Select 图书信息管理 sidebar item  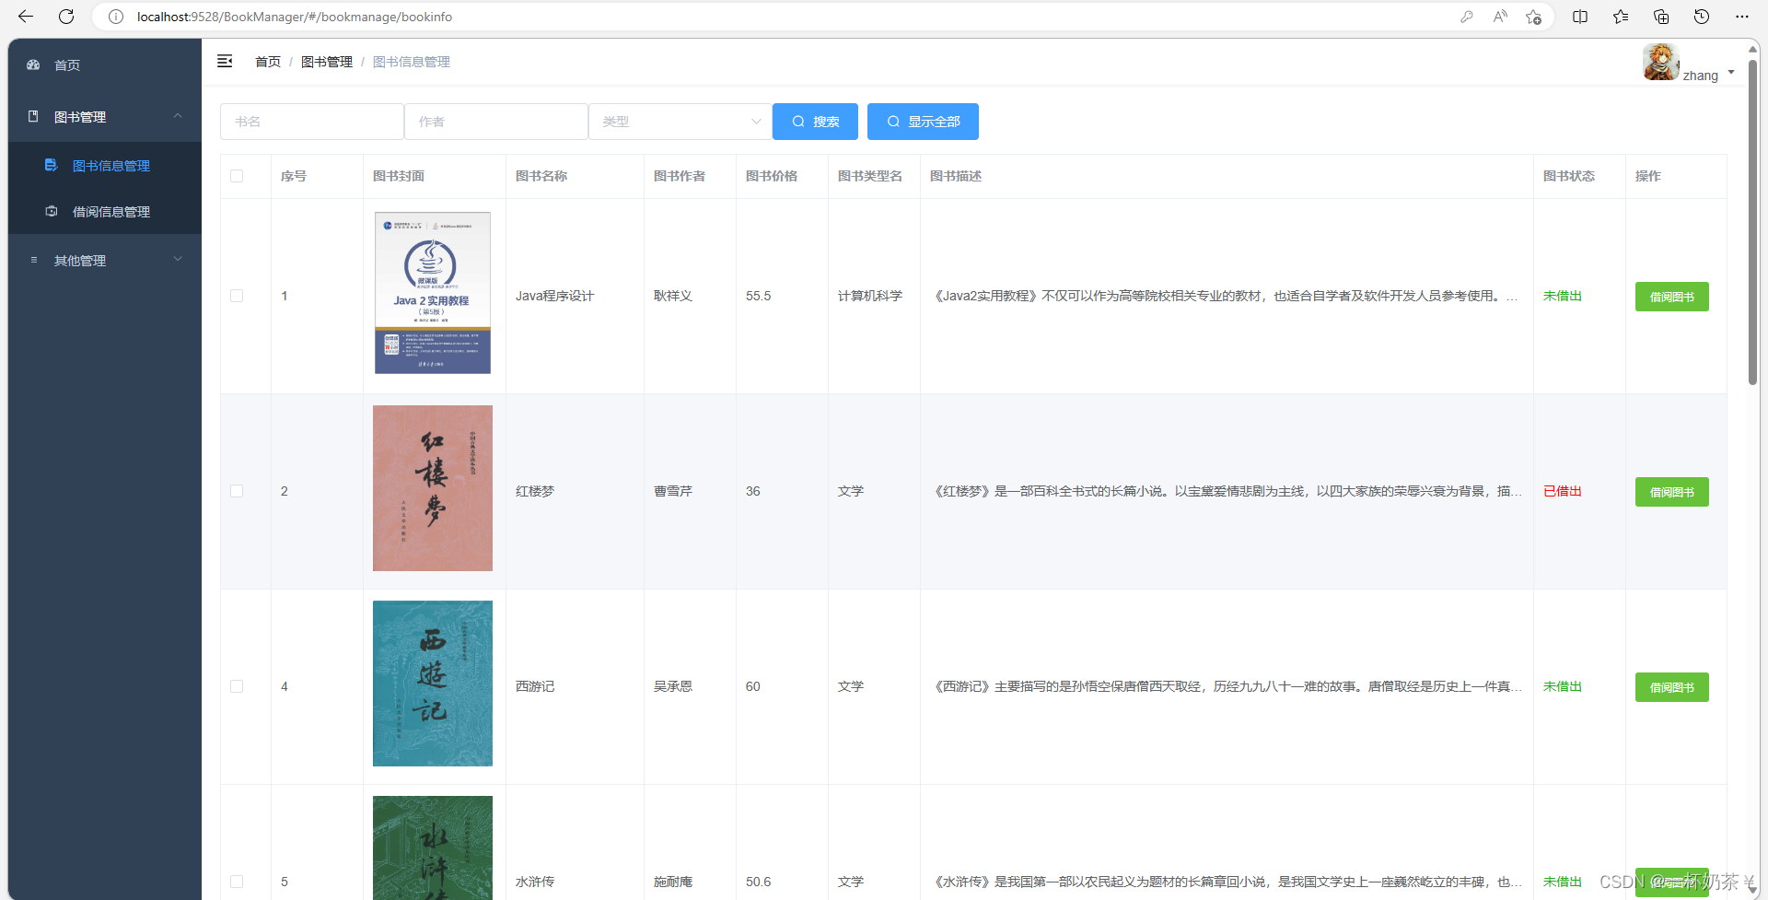coord(105,165)
